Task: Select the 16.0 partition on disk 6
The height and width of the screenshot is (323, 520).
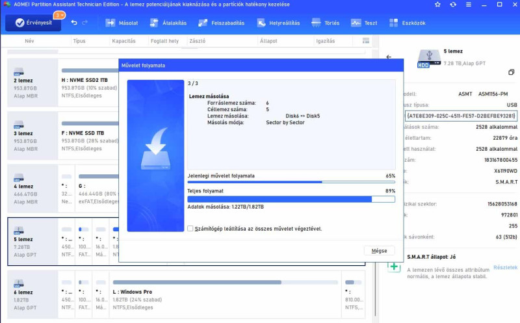Action: [x=101, y=294]
